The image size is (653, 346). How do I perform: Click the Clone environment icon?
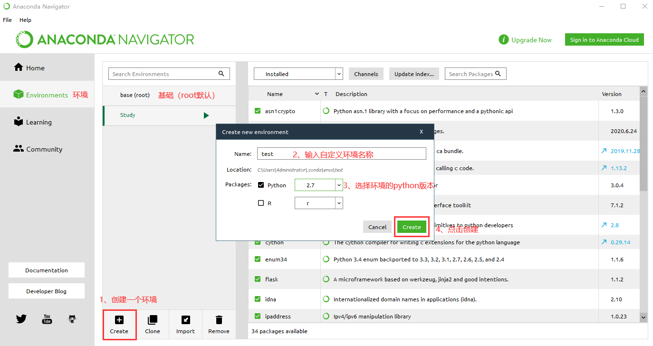(153, 320)
